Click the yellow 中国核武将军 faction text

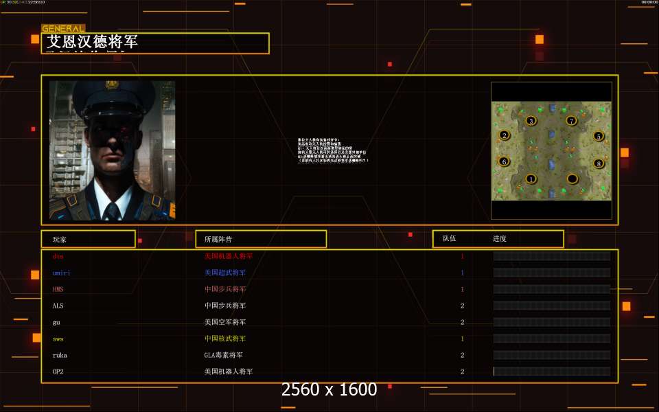[225, 339]
